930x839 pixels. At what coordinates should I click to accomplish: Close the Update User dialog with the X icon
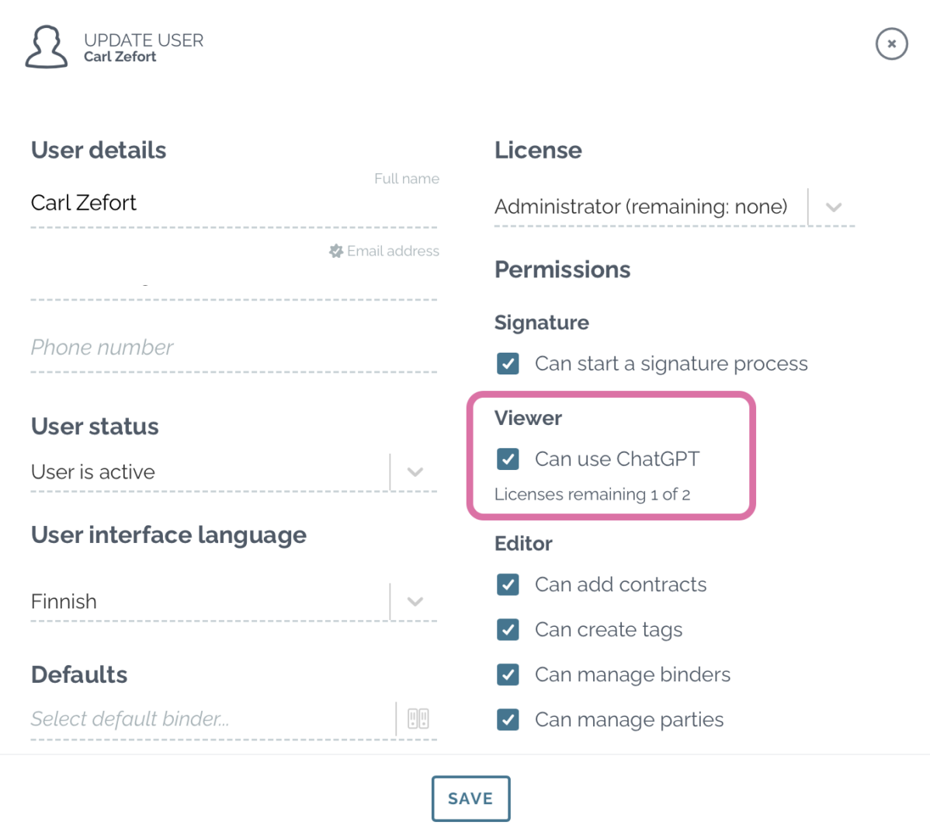click(891, 44)
